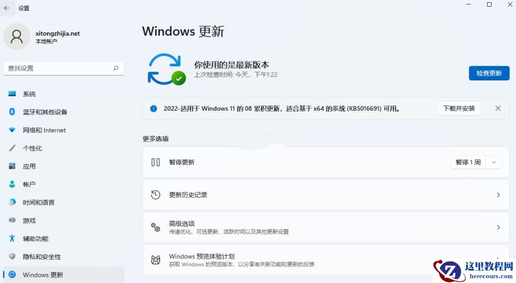Click the Bluetooth icon for 蓝牙和其他设备
The image size is (516, 283).
point(12,112)
